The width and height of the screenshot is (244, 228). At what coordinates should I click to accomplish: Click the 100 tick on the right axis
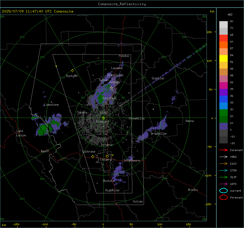tap(210, 61)
